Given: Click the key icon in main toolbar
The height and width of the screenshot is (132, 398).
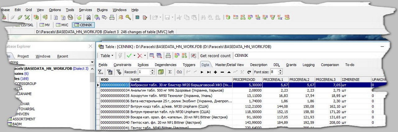Looking at the screenshot, I should [128, 18].
